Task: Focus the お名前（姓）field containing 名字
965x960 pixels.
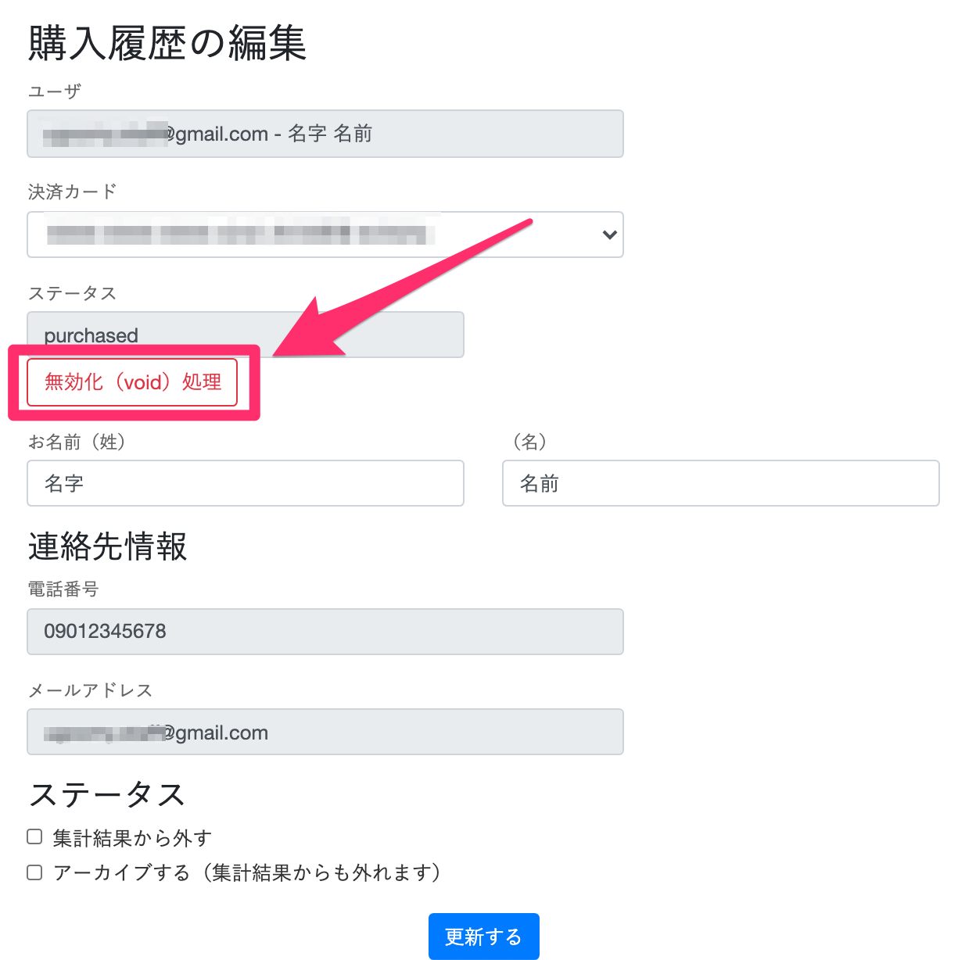Action: point(246,483)
